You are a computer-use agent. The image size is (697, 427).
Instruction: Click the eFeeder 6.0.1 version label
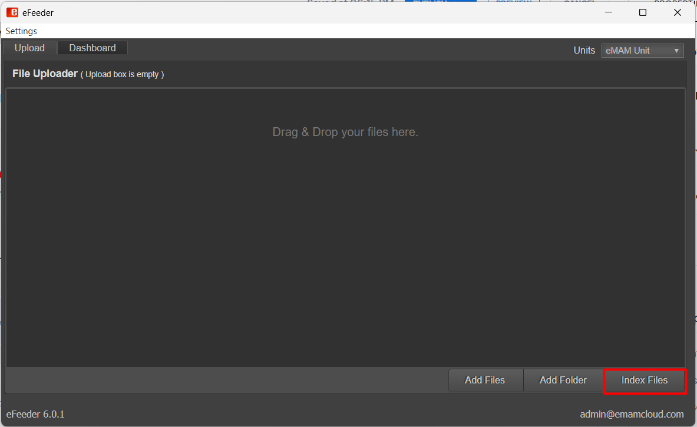35,414
